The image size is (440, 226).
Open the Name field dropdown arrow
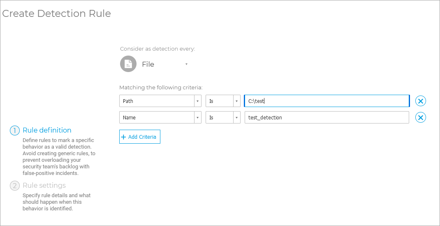click(x=198, y=118)
